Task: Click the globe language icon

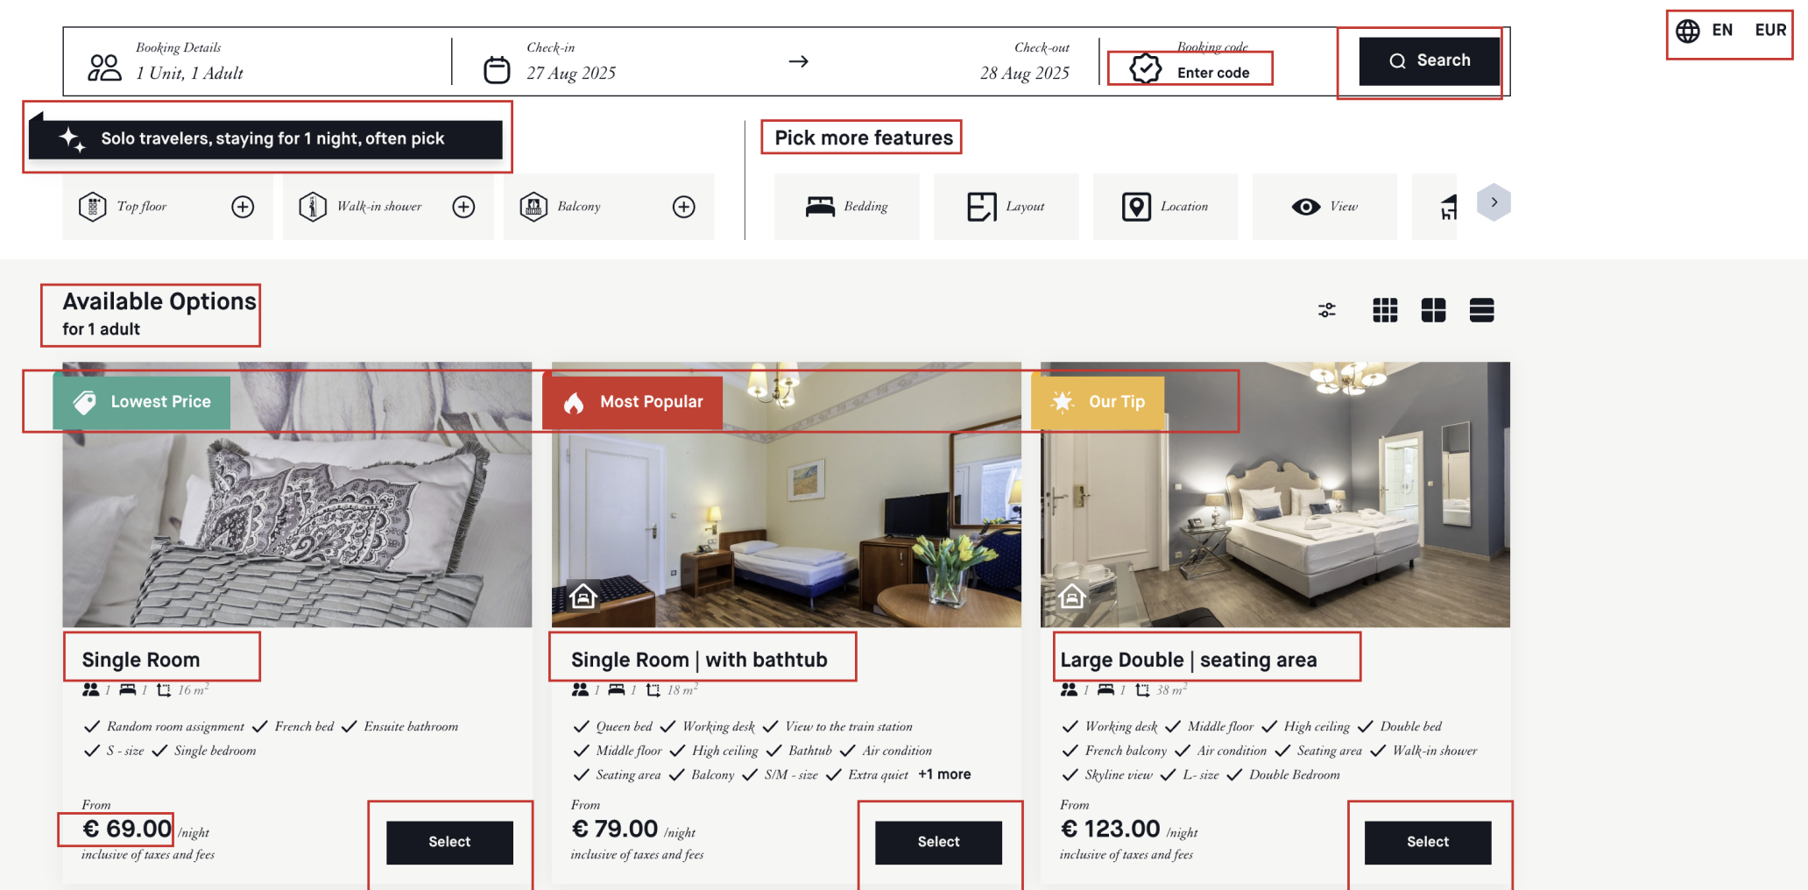Action: point(1687,31)
